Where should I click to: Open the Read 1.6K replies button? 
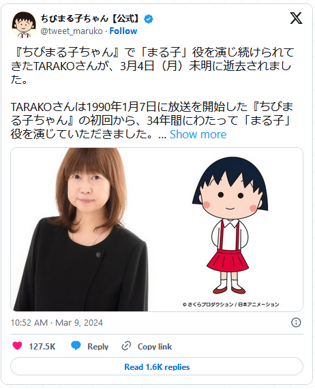157,367
